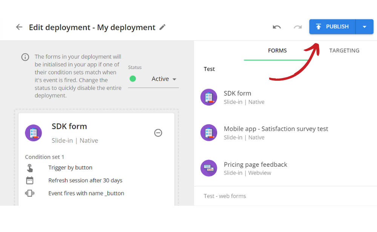Go back using the left arrow
377x232 pixels.
tap(19, 27)
